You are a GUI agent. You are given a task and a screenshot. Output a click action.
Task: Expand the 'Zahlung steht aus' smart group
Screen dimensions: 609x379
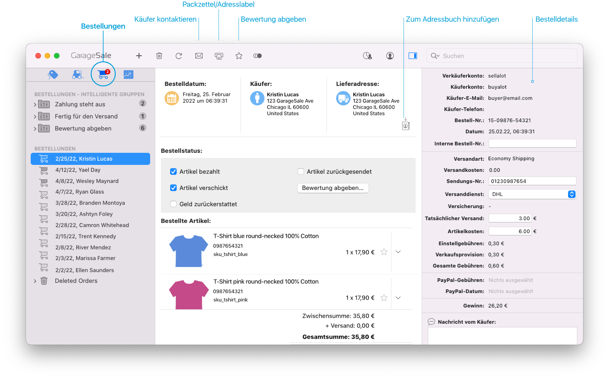pyautogui.click(x=34, y=104)
